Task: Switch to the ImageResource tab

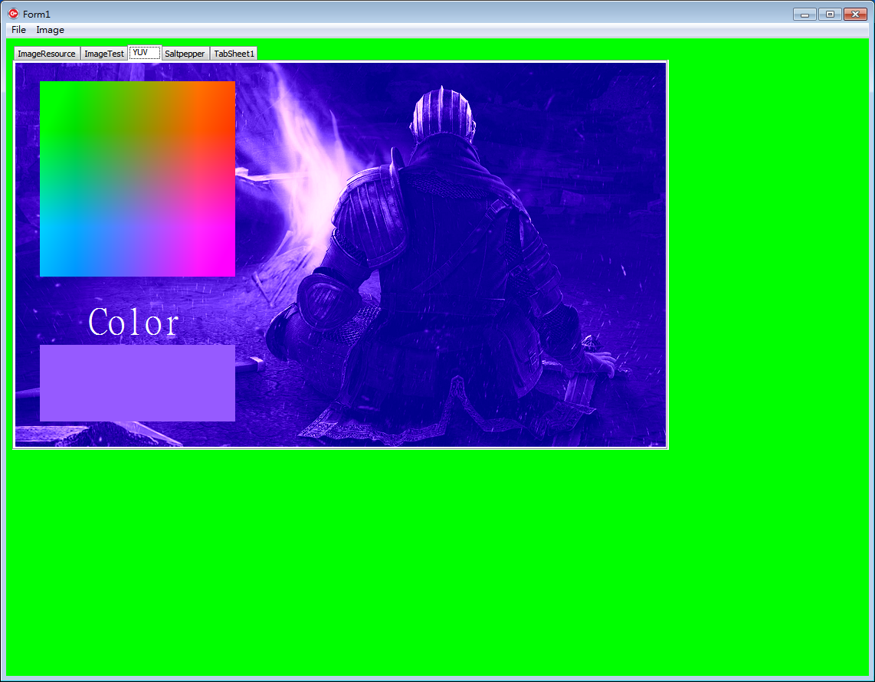Action: (x=47, y=54)
